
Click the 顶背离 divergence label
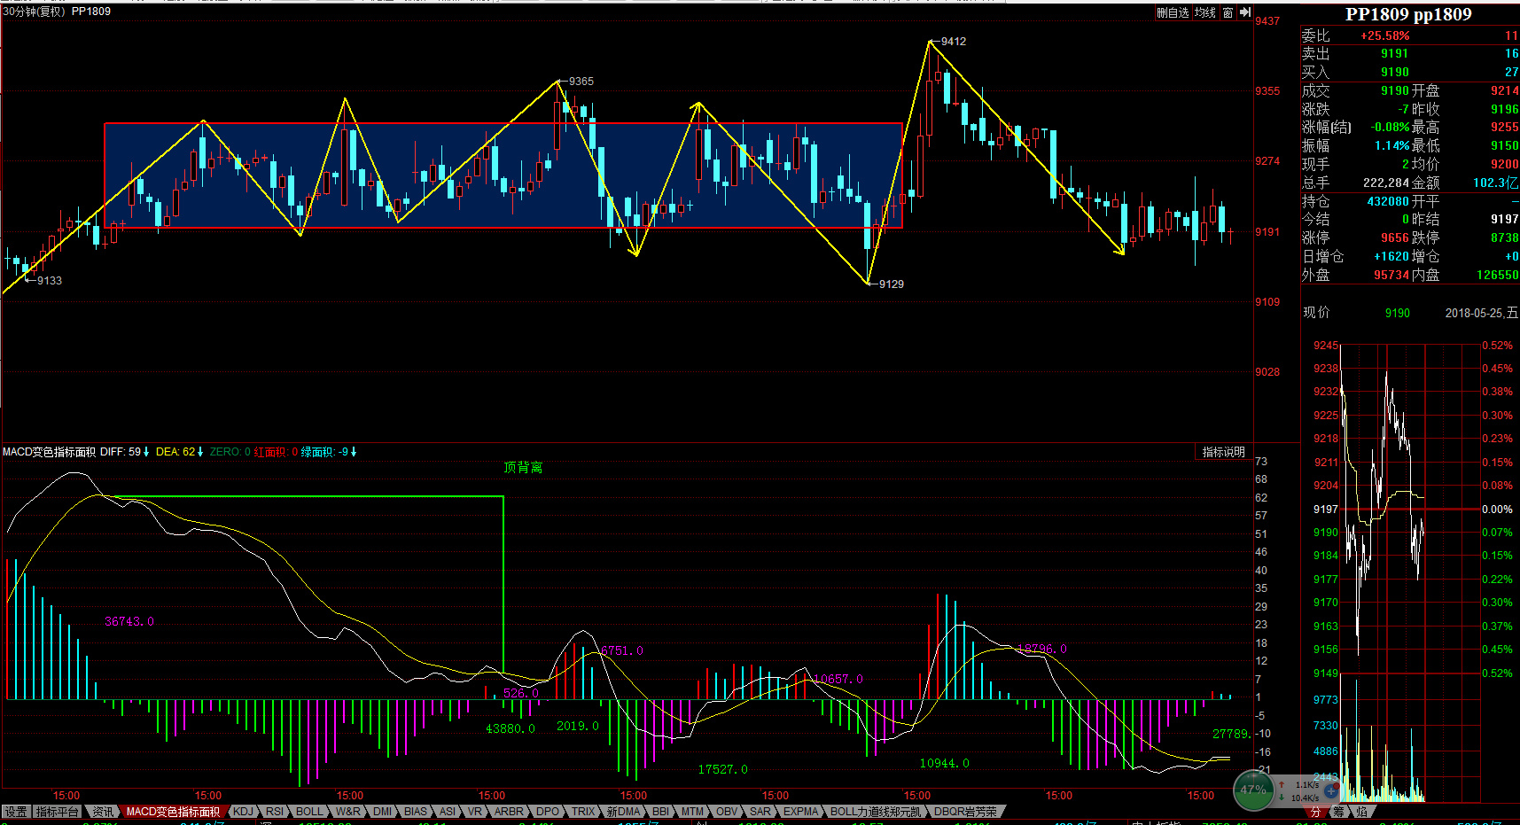coord(523,468)
